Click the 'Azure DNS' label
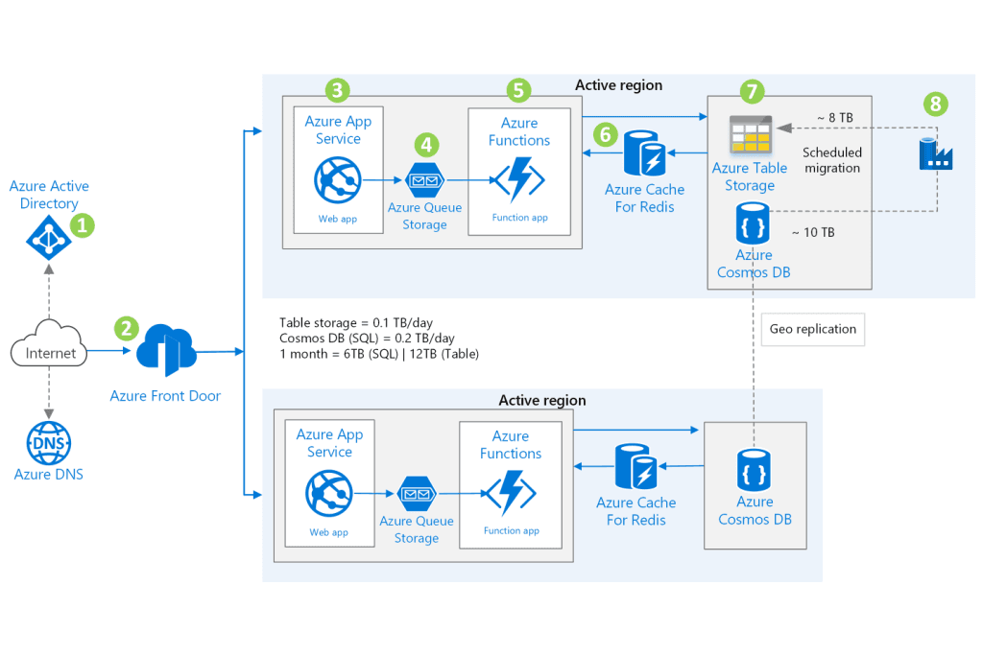Viewport: 983px width, 655px height. (49, 475)
